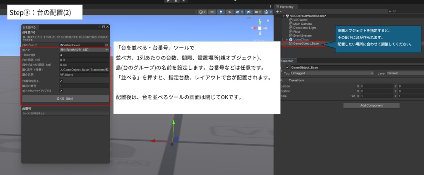Toggle scene effects (skybox, fog) icon
Image resolution: width=424 pixels, height=175 pixels.
[x=238, y=12]
